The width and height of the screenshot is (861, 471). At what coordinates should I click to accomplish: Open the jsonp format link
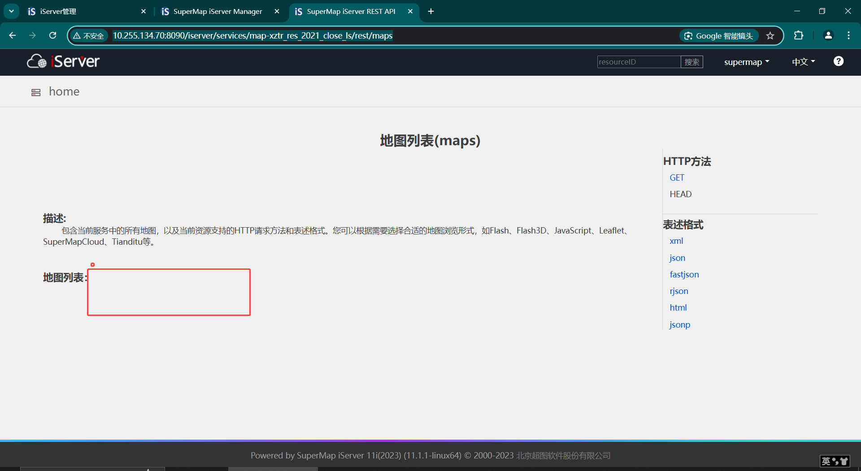pyautogui.click(x=680, y=324)
